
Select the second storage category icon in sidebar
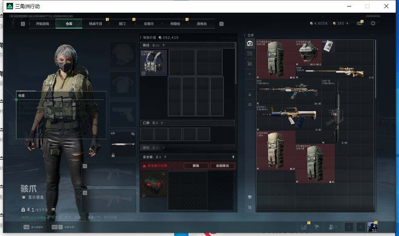[x=250, y=53]
